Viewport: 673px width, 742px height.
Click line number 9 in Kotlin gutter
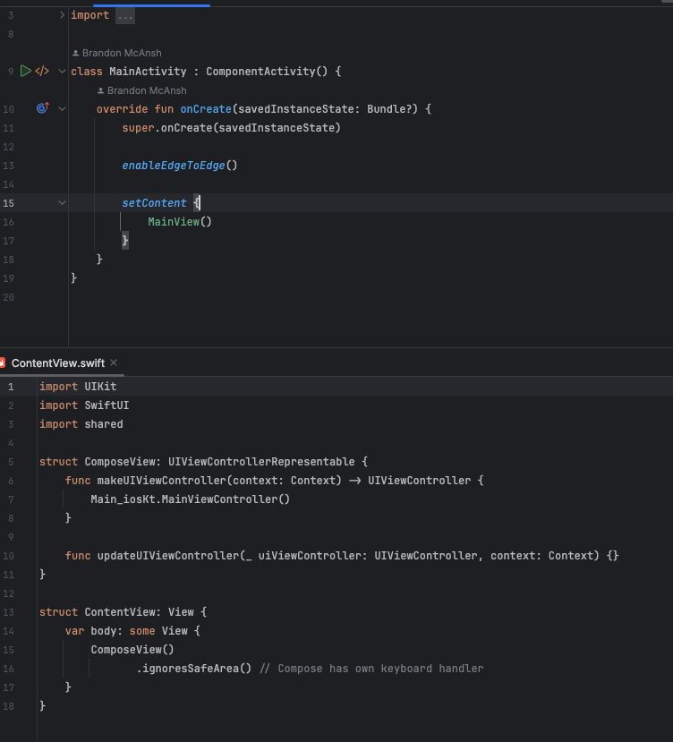click(x=11, y=72)
